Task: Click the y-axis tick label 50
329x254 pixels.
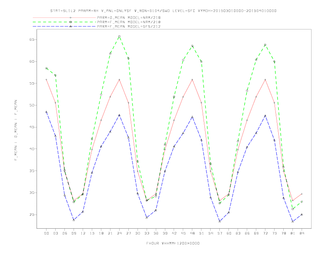Action: pyautogui.click(x=32, y=105)
